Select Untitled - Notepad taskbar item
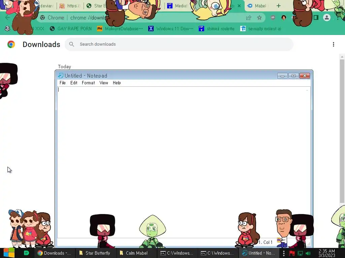Screen dimensions: 345x258 click(x=259, y=253)
